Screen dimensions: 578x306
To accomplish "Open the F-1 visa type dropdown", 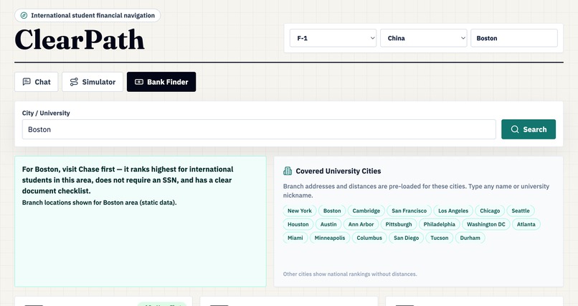I will 333,38.
